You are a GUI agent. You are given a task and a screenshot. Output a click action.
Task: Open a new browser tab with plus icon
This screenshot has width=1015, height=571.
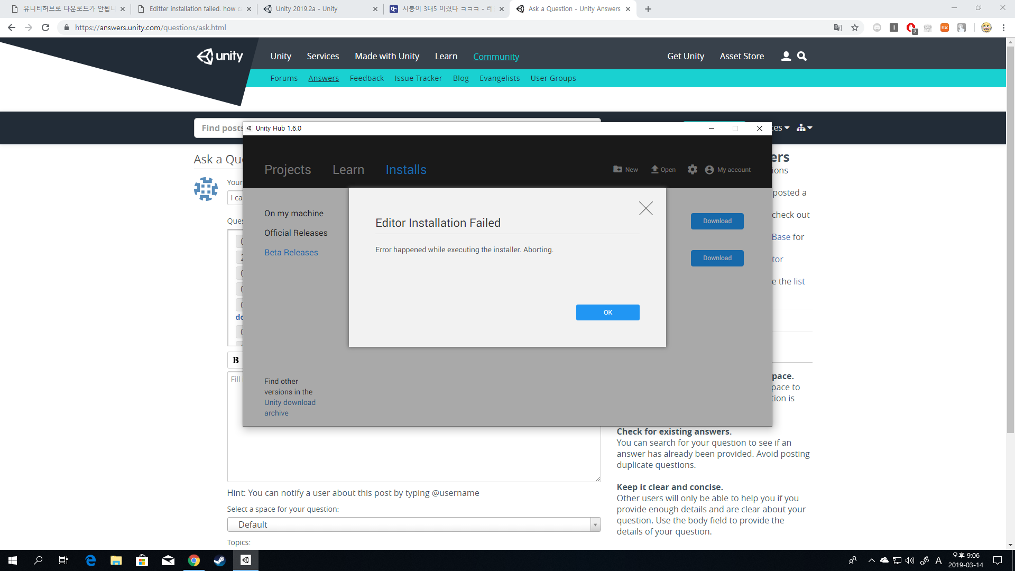tap(648, 9)
